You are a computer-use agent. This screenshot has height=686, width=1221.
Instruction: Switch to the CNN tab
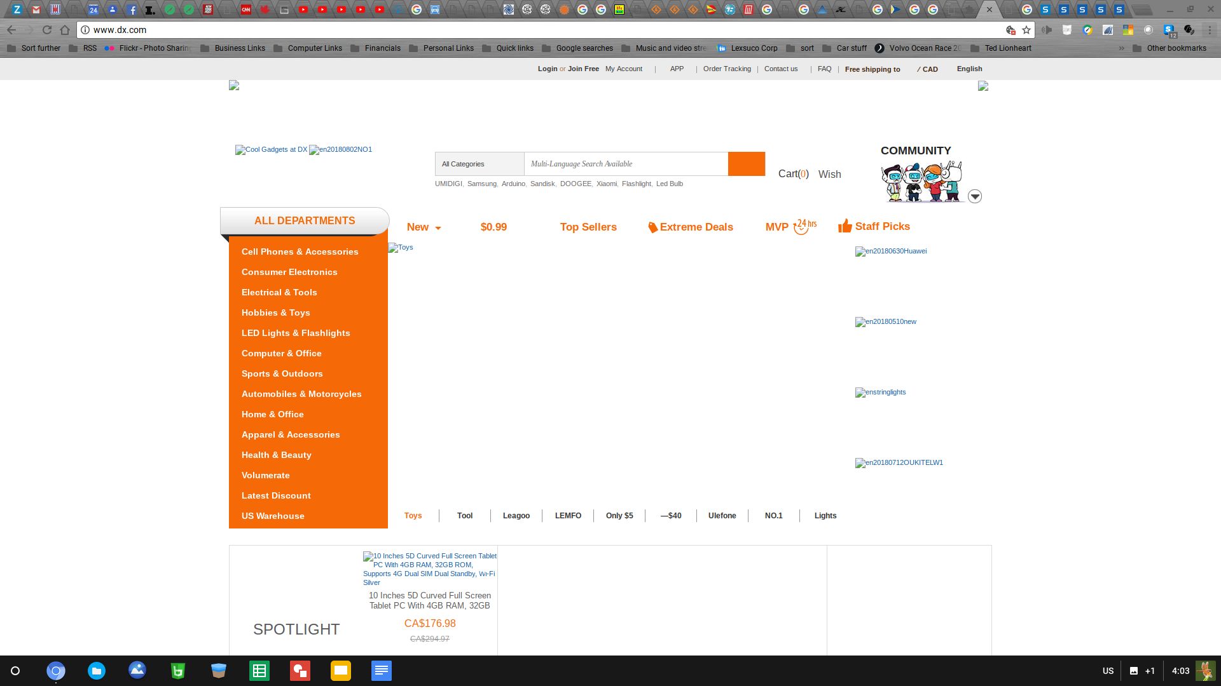click(x=246, y=10)
